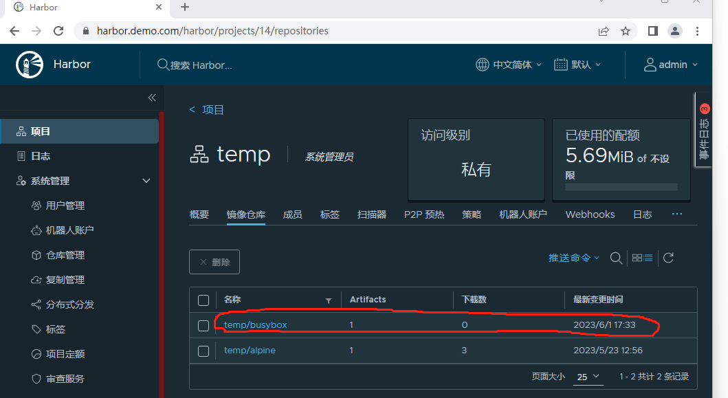The height and width of the screenshot is (398, 728).
Task: Open the 机器人账户 project tab
Action: [522, 214]
